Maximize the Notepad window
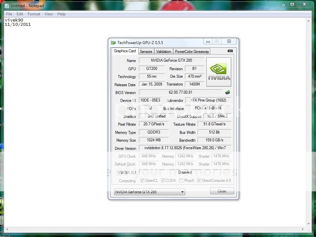The height and width of the screenshot is (237, 316). 292,5
